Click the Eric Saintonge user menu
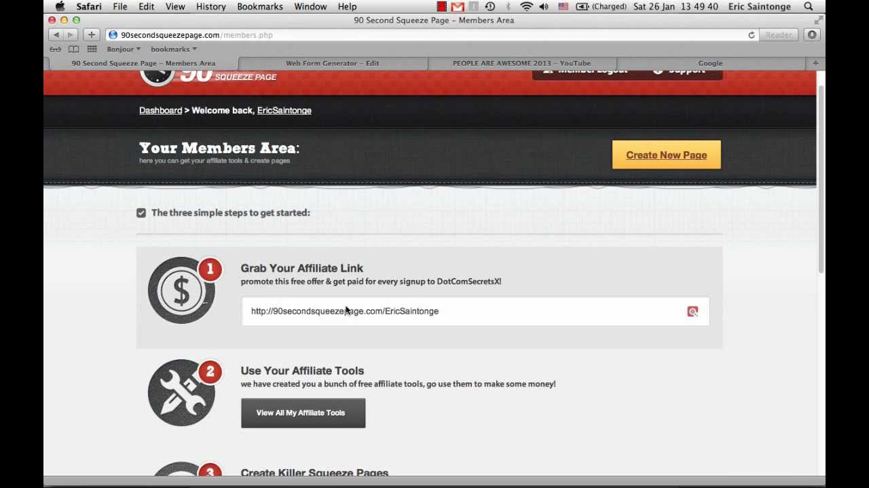This screenshot has height=488, width=869. pyautogui.click(x=759, y=6)
